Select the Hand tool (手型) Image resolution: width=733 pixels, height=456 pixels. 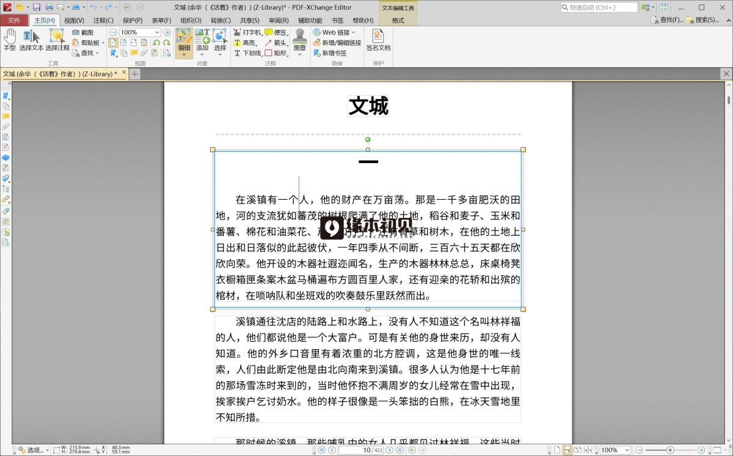[10, 40]
